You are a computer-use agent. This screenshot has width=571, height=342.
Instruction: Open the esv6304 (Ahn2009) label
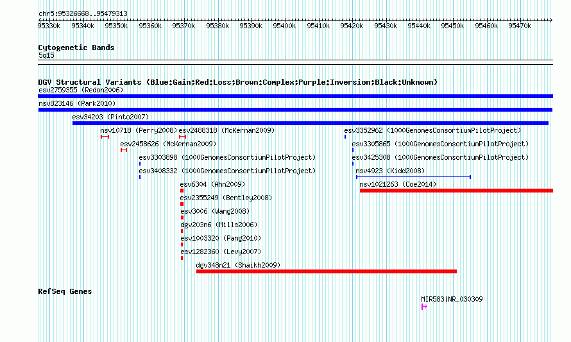point(212,184)
